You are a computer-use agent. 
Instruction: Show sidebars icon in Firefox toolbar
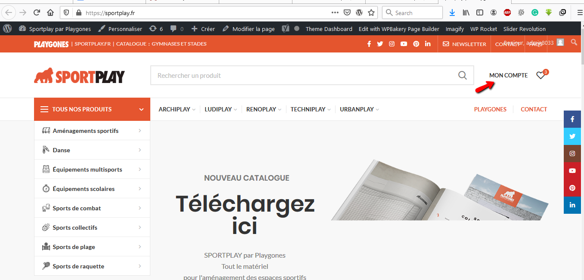pyautogui.click(x=480, y=13)
